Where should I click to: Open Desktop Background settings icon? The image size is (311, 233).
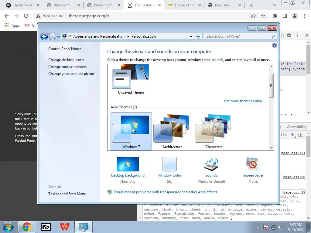128,164
